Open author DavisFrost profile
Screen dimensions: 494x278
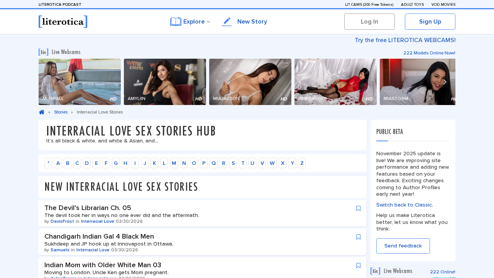[x=62, y=221]
